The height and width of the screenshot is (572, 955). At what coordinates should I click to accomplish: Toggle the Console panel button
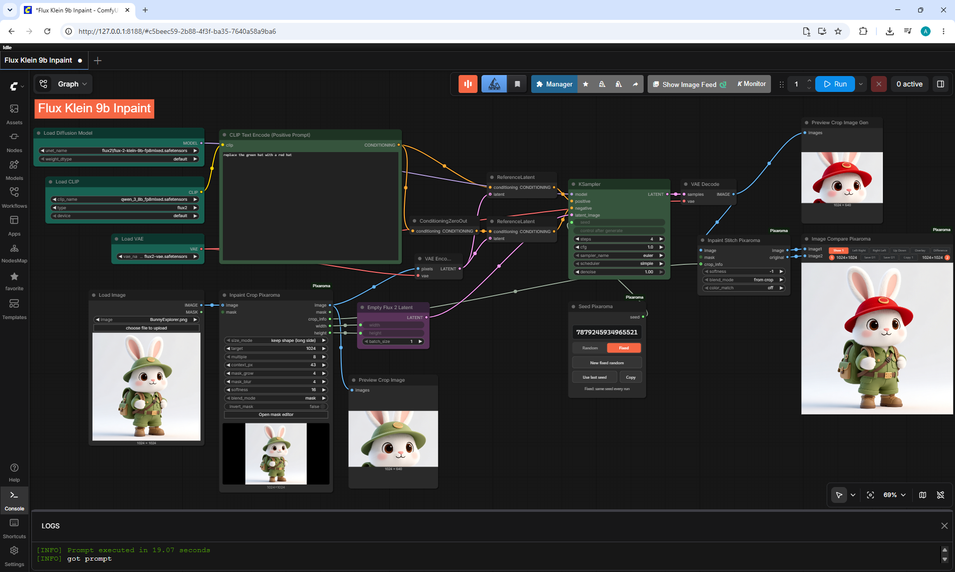[14, 500]
